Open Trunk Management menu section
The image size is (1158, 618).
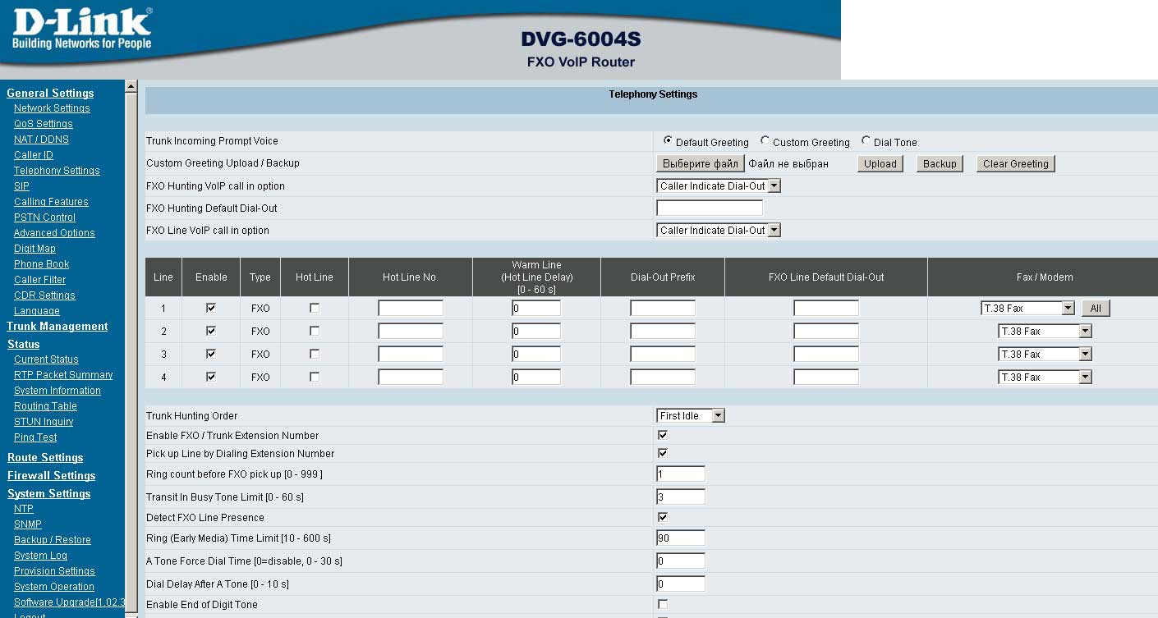(x=57, y=327)
